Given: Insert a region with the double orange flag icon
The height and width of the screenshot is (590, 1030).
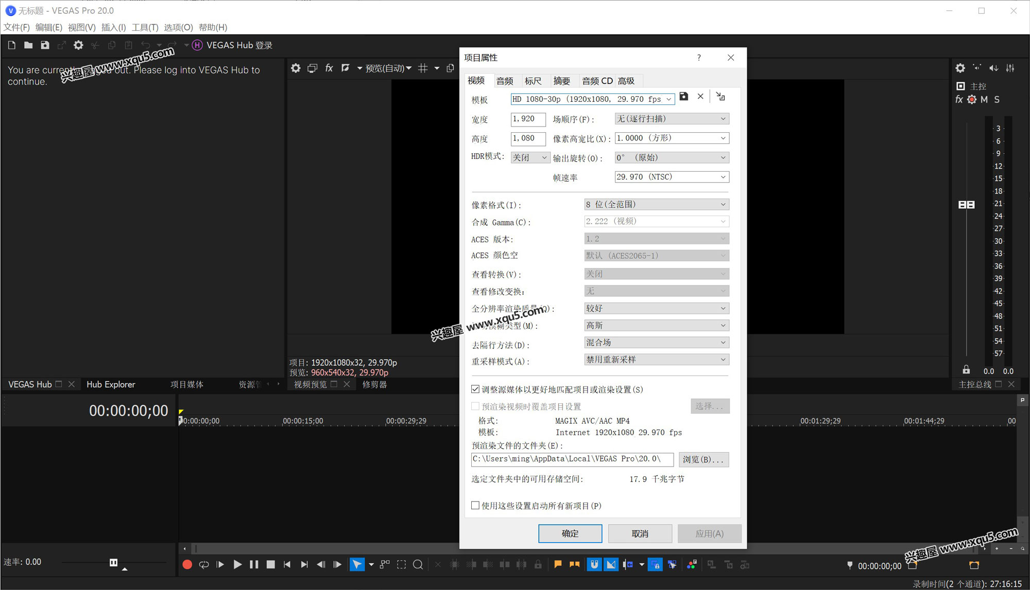Looking at the screenshot, I should coord(575,565).
